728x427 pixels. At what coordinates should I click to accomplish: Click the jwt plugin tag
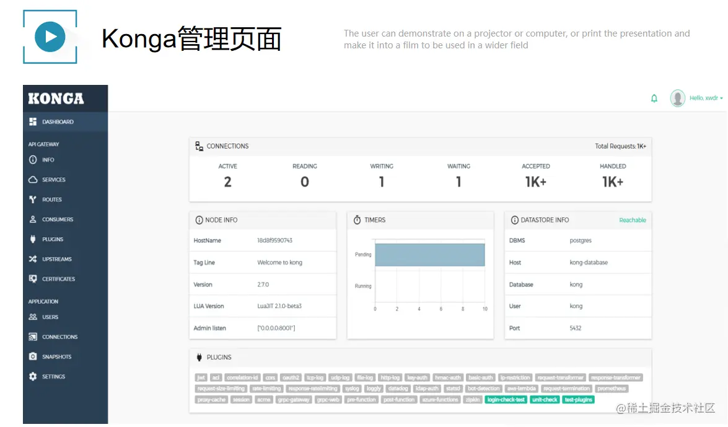[x=201, y=378]
